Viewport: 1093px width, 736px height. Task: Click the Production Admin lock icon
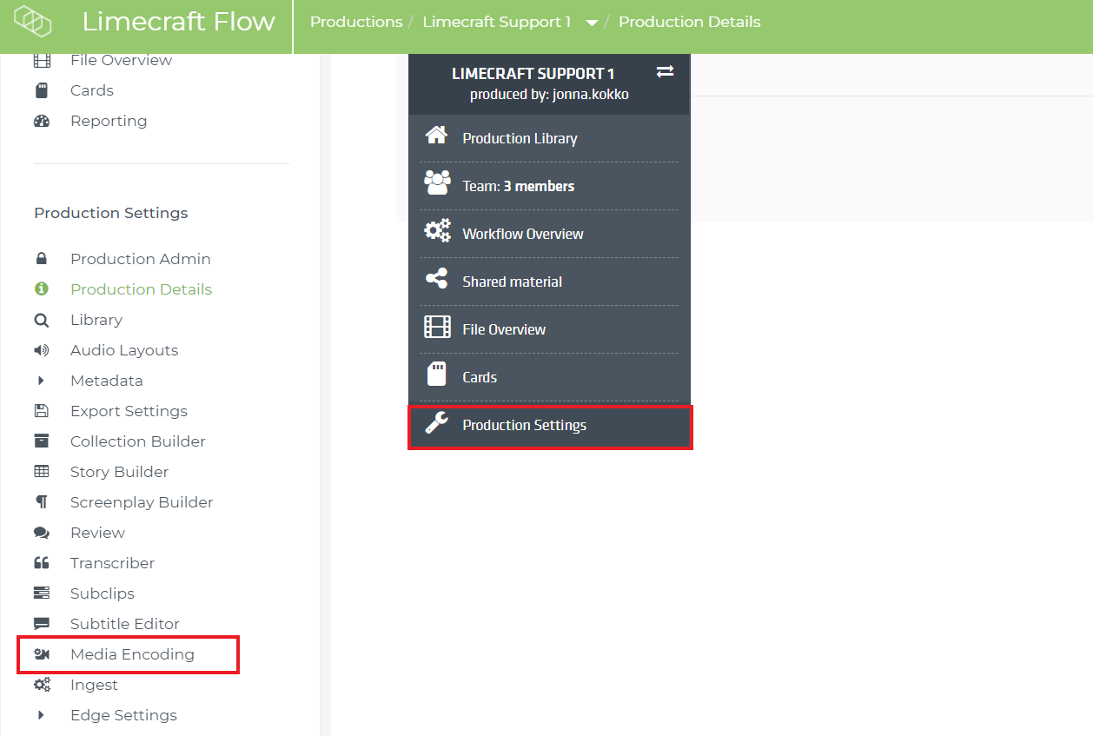[x=41, y=259]
